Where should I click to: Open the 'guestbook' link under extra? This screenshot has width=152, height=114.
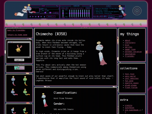click(x=129, y=108)
